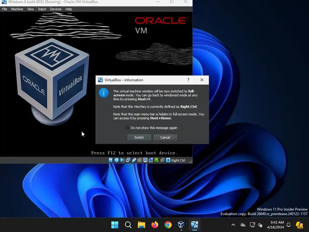The image size is (309, 232).
Task: Click the VM window title bar icon
Action: [x=4, y=2]
